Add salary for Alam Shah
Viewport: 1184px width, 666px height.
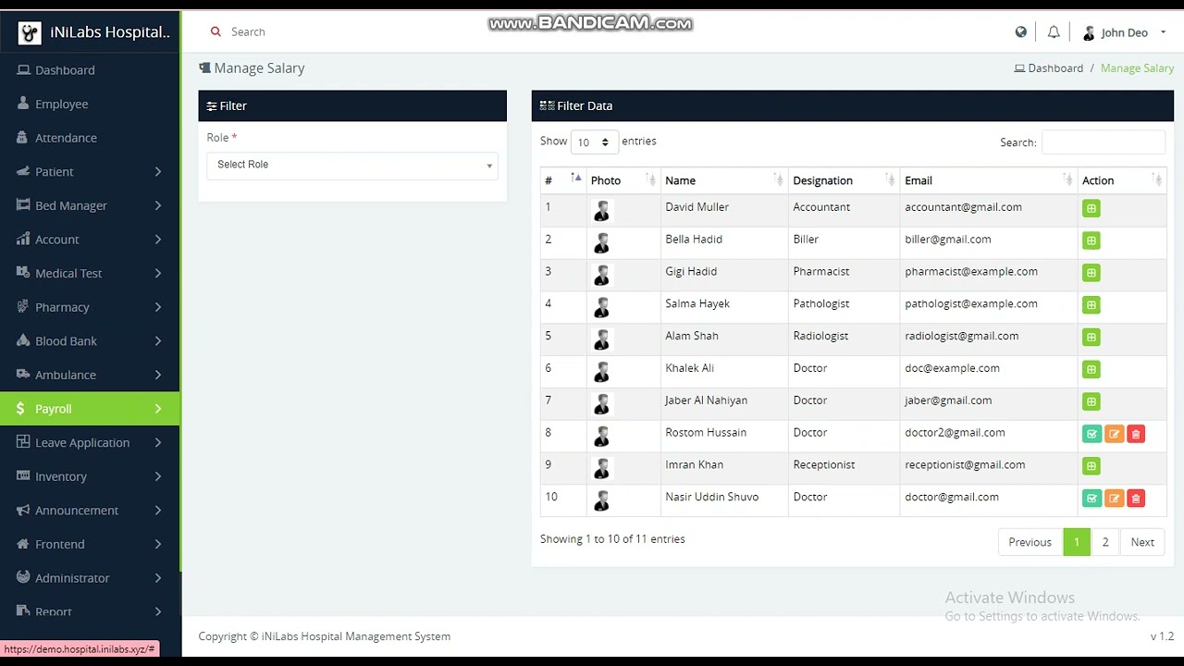coord(1091,338)
